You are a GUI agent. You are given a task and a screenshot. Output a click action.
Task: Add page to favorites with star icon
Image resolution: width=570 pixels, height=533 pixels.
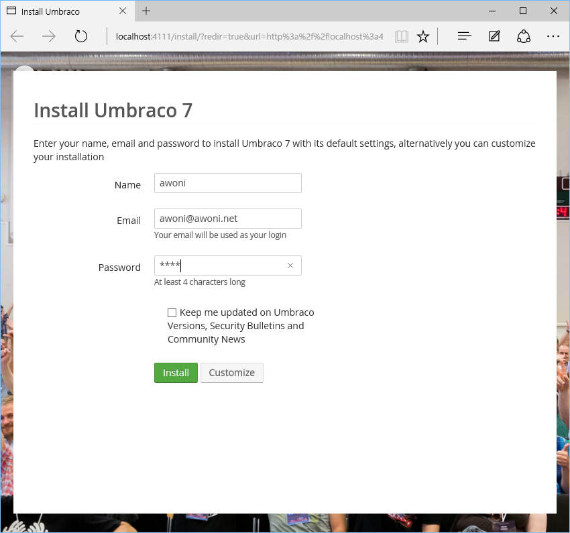[422, 36]
